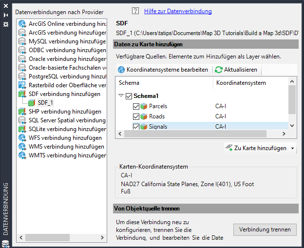Click the Rasterbild oder Oberfläche image icon
This screenshot has width=304, height=248.
coord(22,85)
